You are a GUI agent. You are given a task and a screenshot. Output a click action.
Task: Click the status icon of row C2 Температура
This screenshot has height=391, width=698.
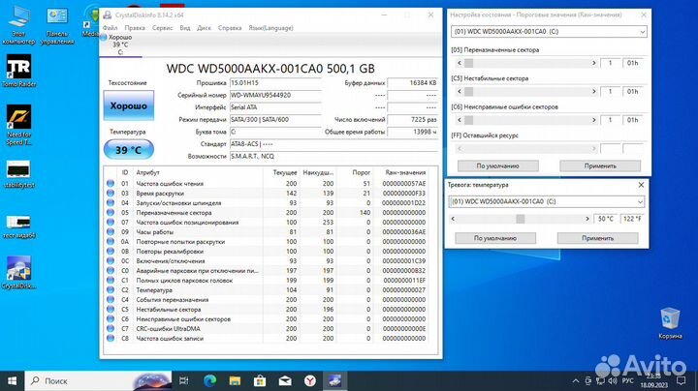111,289
